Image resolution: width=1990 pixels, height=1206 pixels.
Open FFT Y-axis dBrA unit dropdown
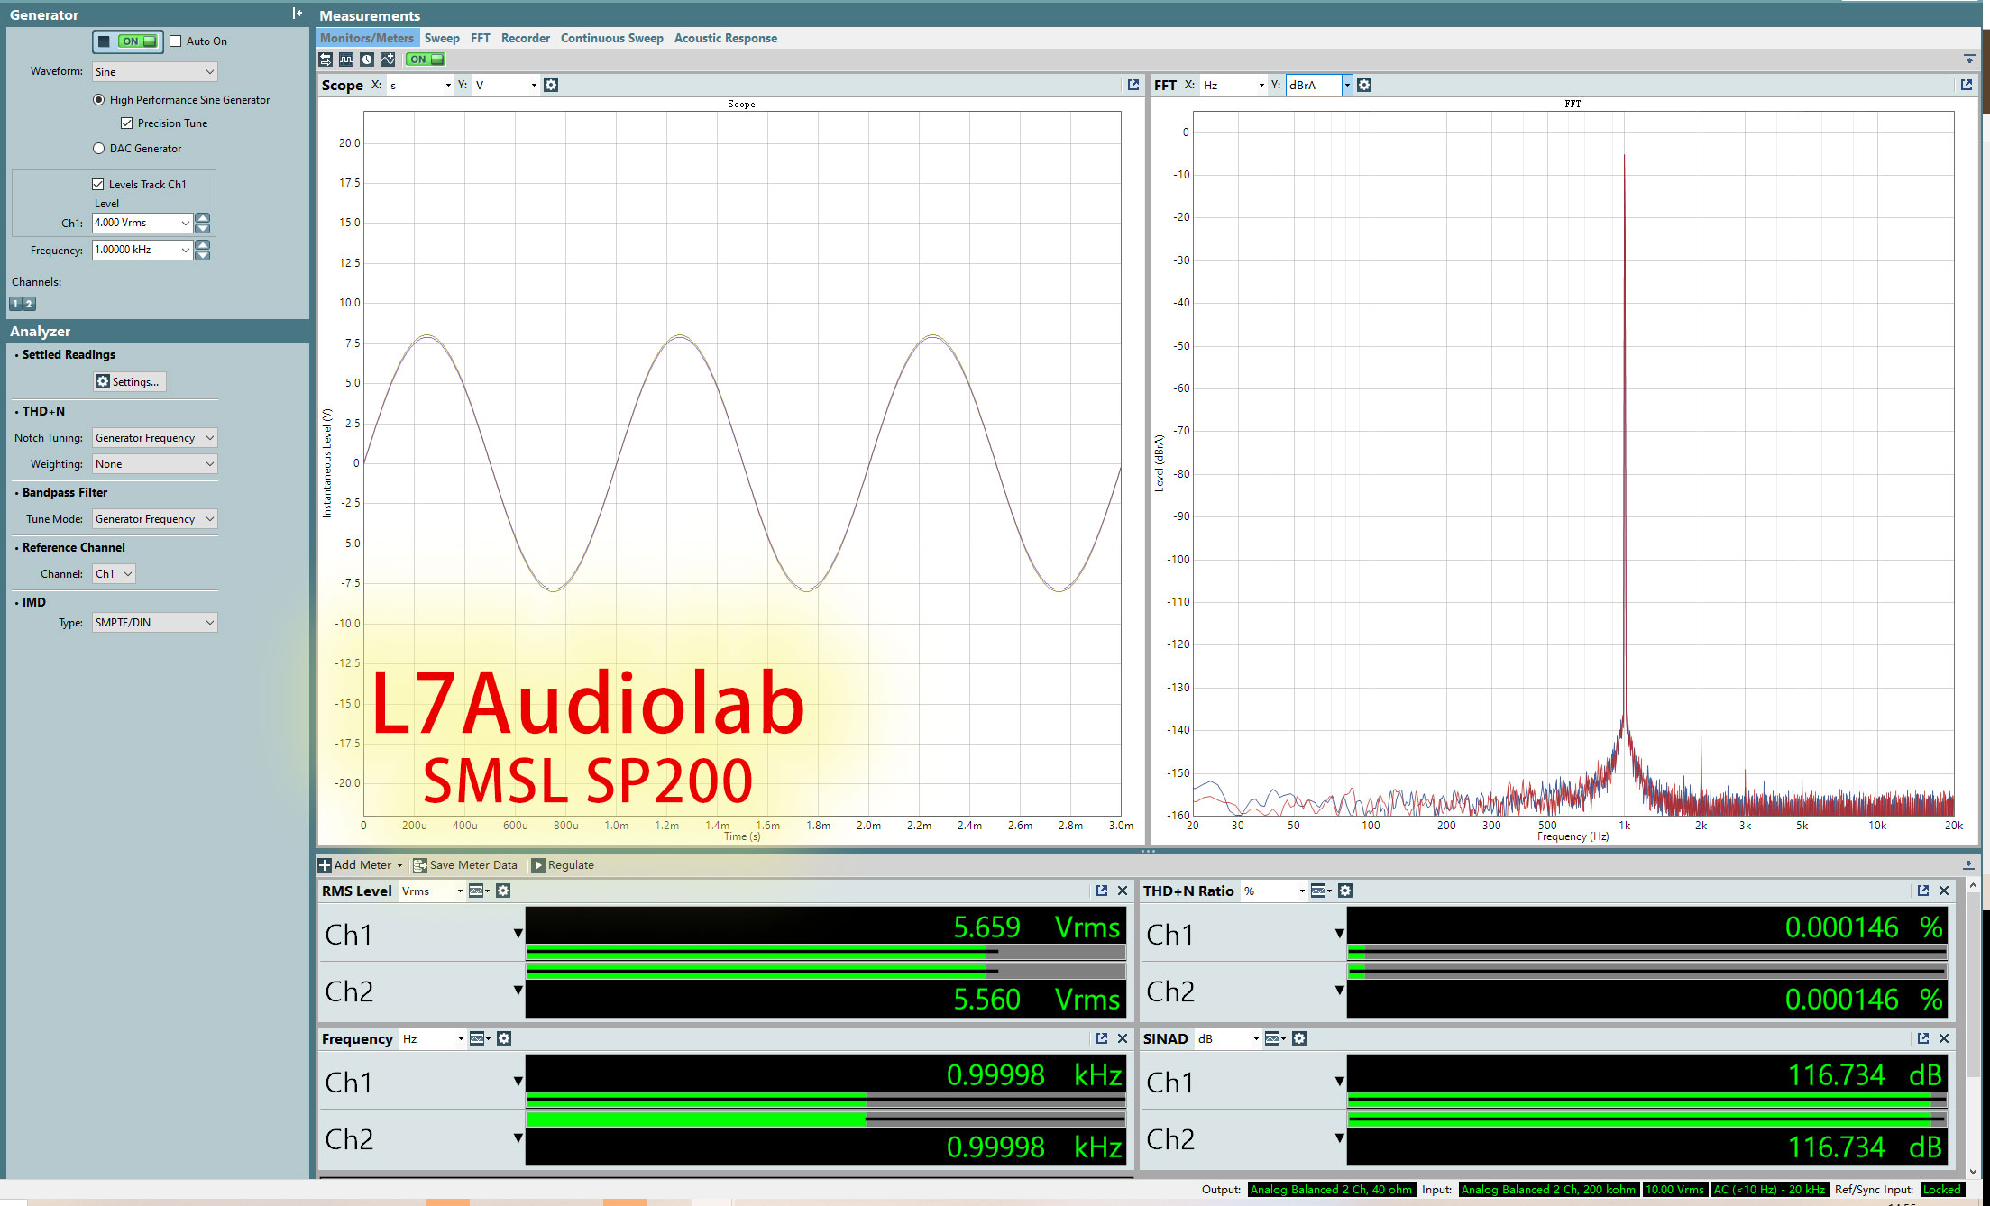(x=1347, y=85)
